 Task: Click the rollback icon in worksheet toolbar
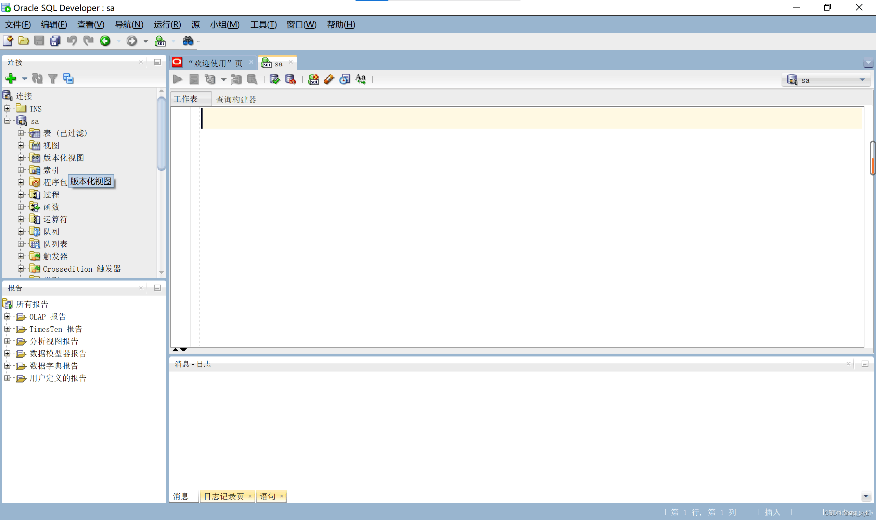click(x=290, y=80)
